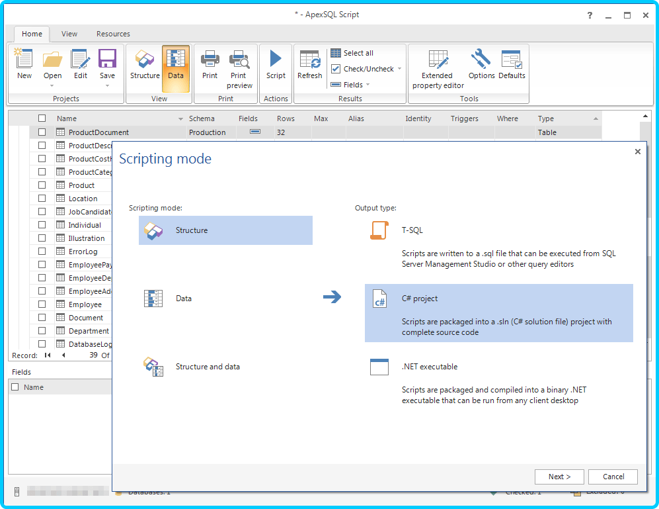This screenshot has width=659, height=509.
Task: Expand the Save button dropdown arrow
Action: point(107,86)
